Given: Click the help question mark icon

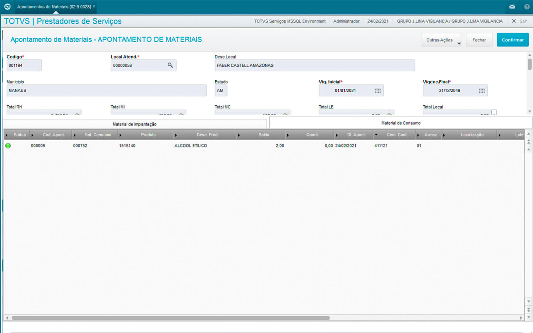Looking at the screenshot, I should pos(527,7).
